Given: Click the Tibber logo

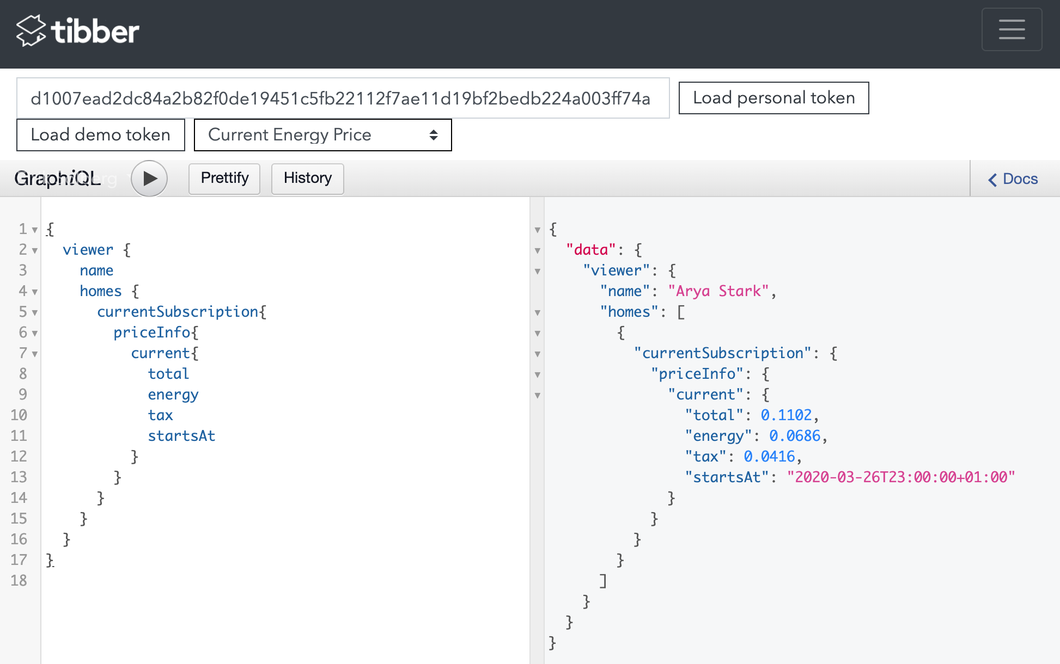Looking at the screenshot, I should tap(78, 31).
